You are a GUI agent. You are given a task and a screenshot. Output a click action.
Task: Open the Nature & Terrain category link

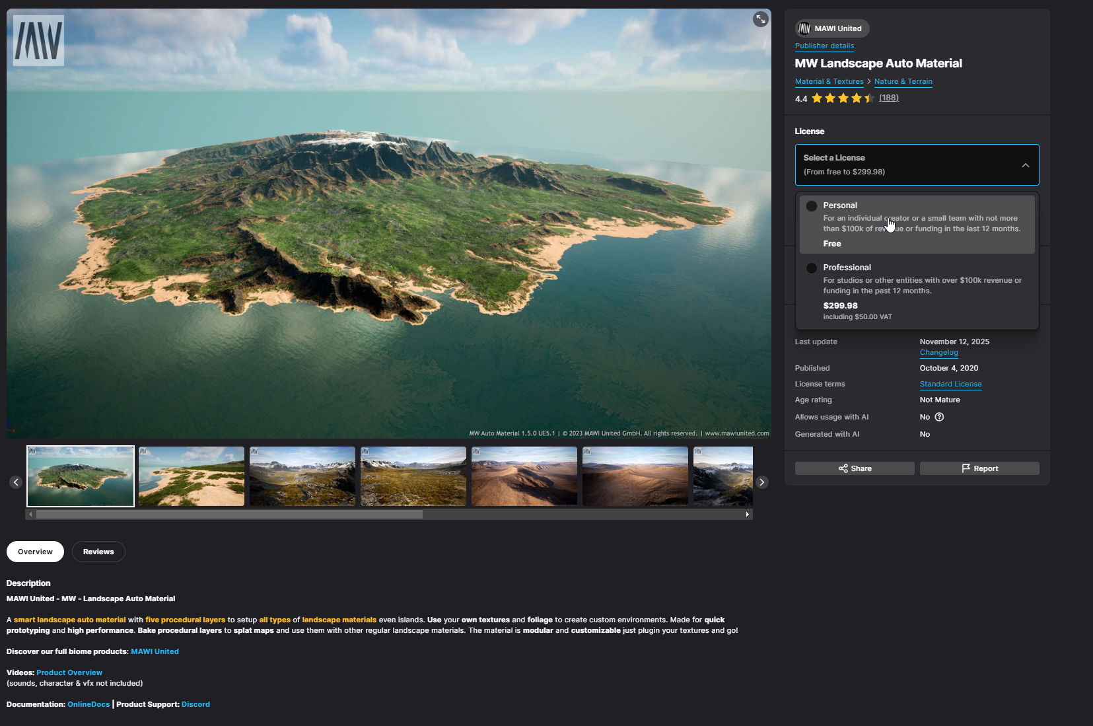(x=903, y=81)
